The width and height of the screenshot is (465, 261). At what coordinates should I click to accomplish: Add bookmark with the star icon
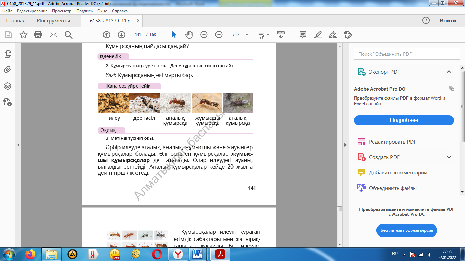[x=23, y=35]
